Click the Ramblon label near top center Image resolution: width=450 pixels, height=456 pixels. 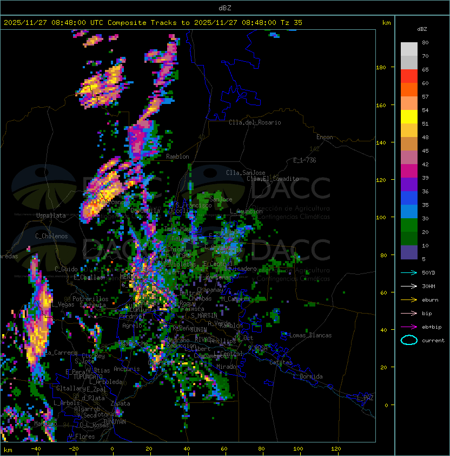177,157
